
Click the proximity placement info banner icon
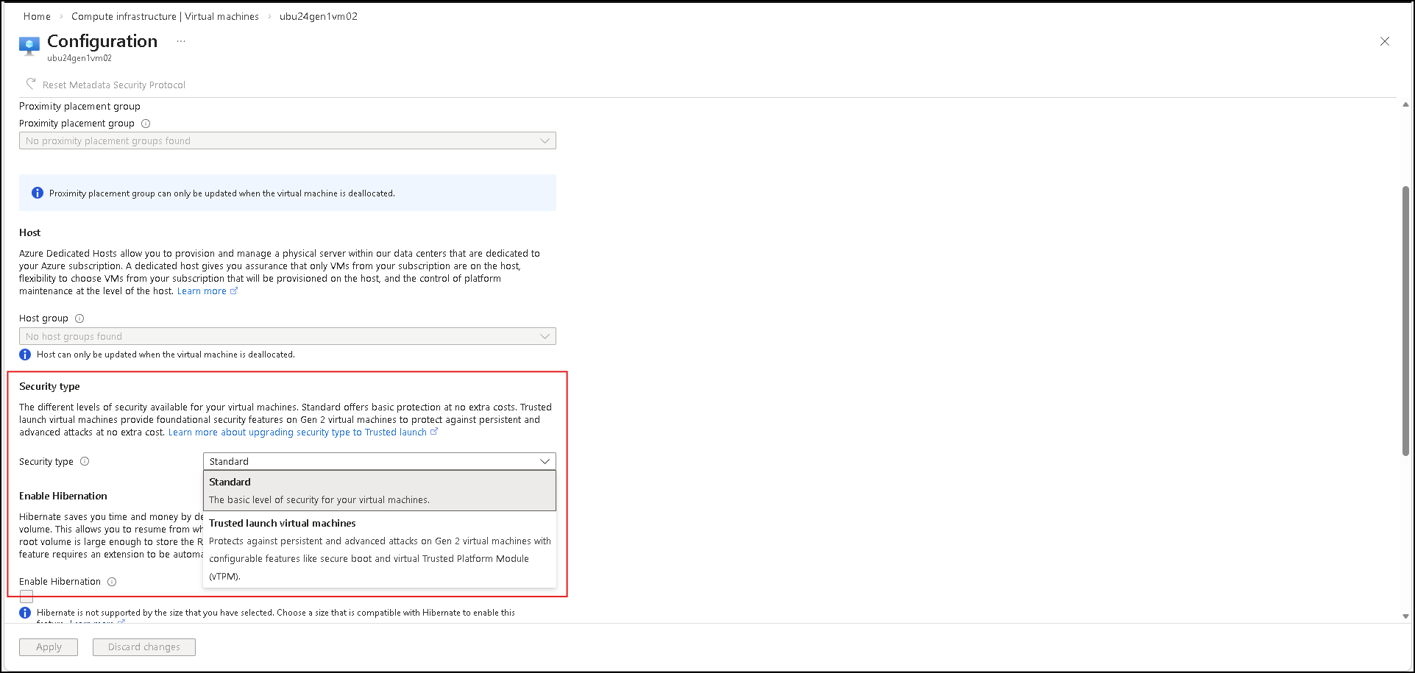click(38, 193)
